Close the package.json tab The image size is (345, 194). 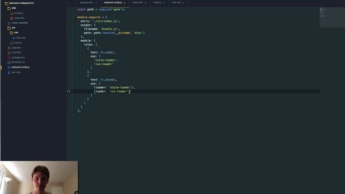(96, 3)
